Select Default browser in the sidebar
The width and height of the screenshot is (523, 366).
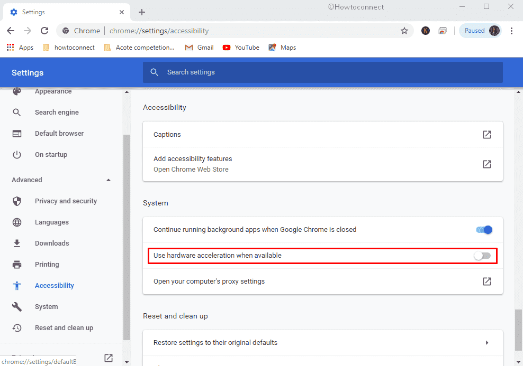pos(59,134)
